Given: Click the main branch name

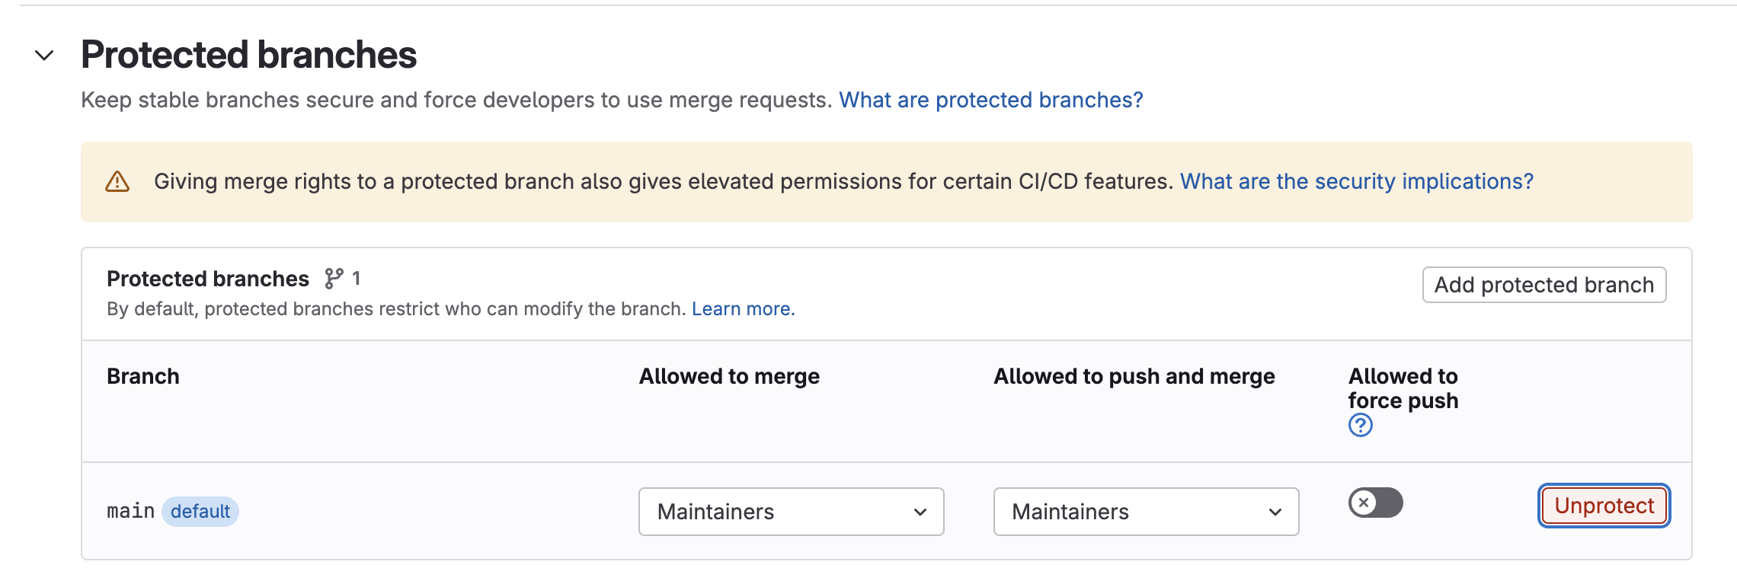Looking at the screenshot, I should (x=130, y=511).
